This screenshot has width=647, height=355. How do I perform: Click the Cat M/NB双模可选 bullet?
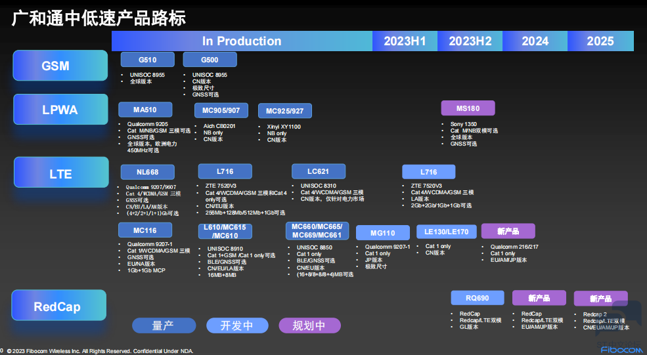474,131
